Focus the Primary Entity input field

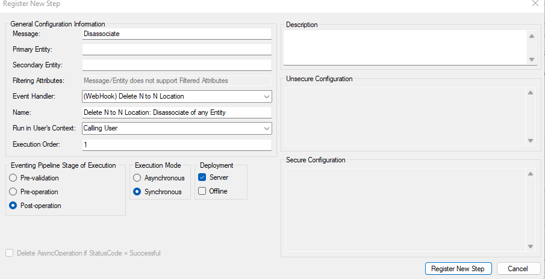point(176,49)
